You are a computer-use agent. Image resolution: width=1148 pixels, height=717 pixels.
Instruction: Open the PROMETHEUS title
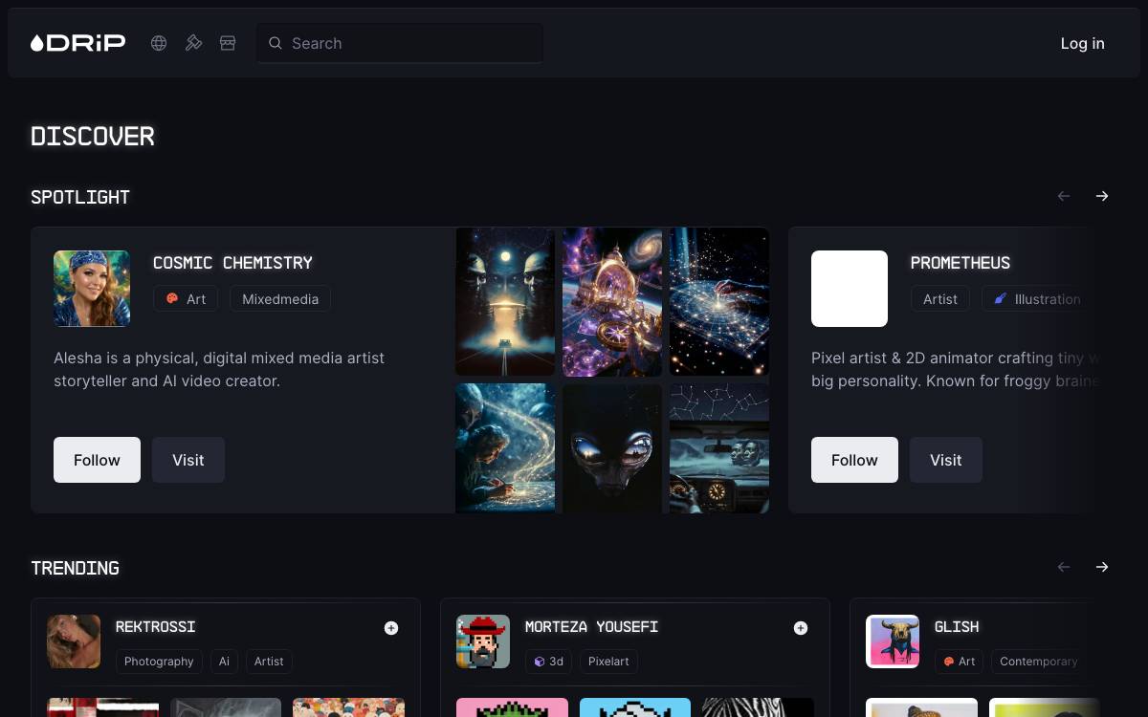pyautogui.click(x=960, y=263)
